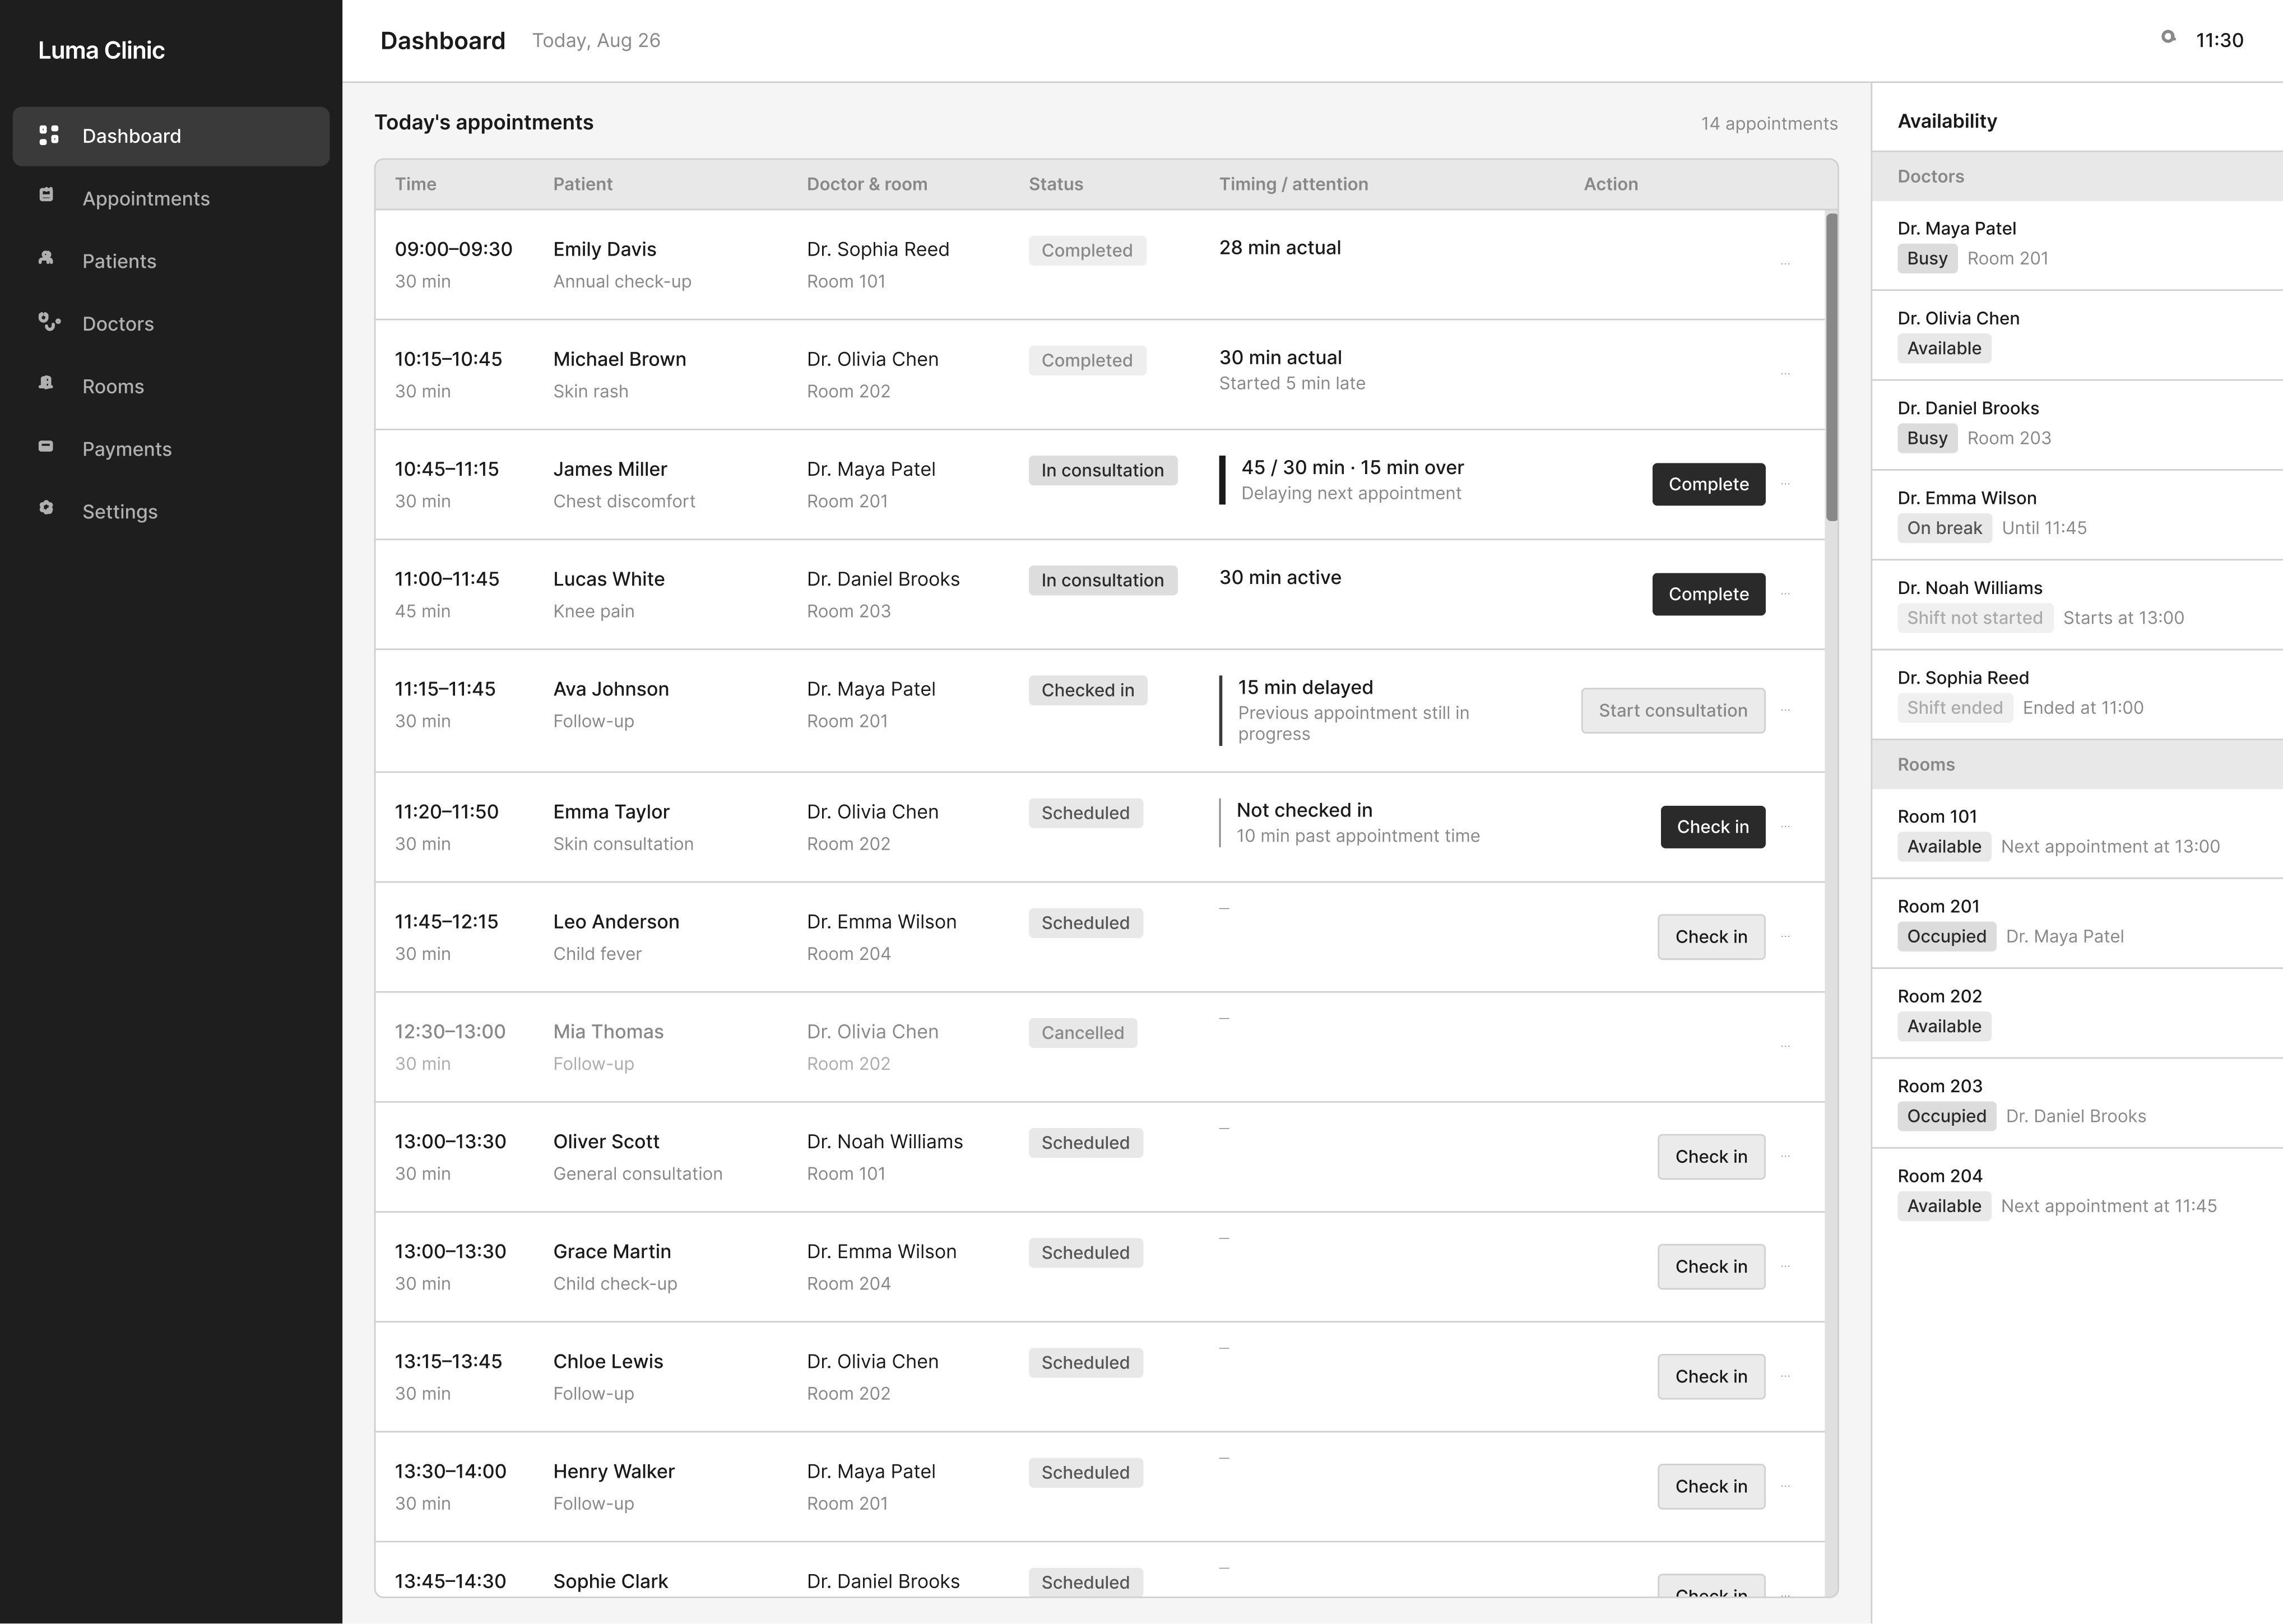Screen dimensions: 2283x1624
Task: Click the appointments table scrollbar thumb
Action: (x=1831, y=367)
